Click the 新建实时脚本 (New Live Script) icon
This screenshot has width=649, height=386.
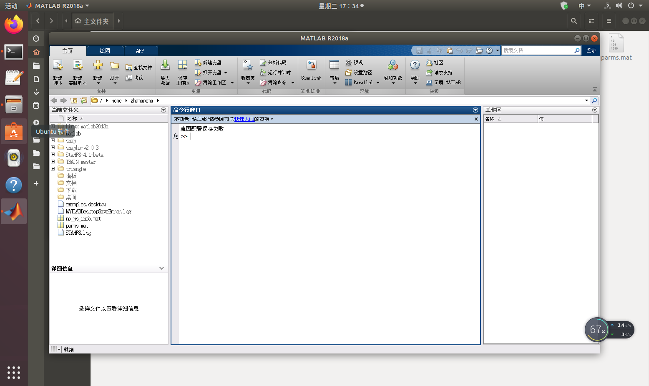[x=78, y=65]
